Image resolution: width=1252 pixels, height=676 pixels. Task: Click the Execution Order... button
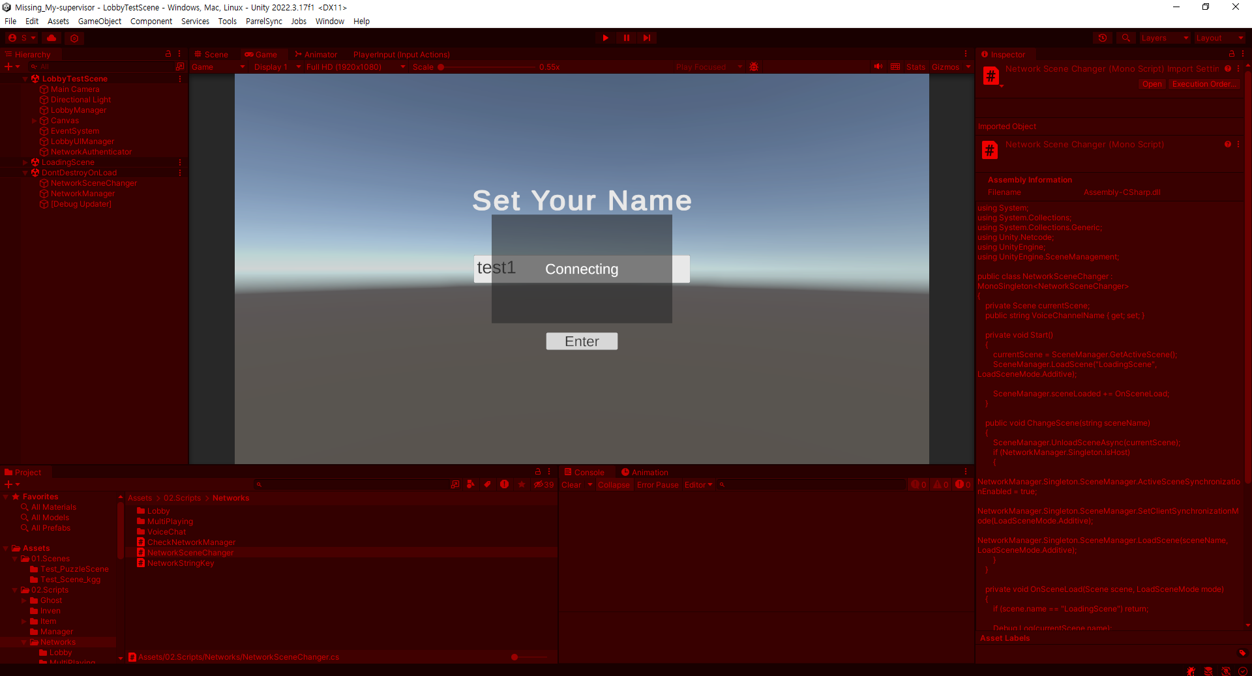coord(1203,84)
